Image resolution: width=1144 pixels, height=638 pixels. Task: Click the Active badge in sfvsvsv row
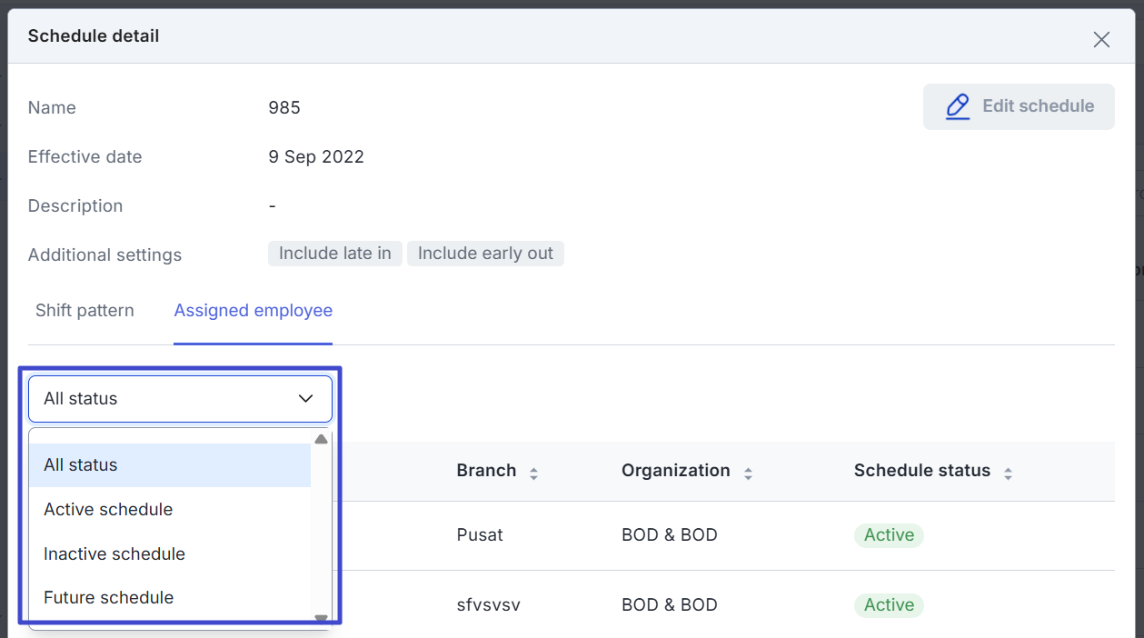coord(888,605)
